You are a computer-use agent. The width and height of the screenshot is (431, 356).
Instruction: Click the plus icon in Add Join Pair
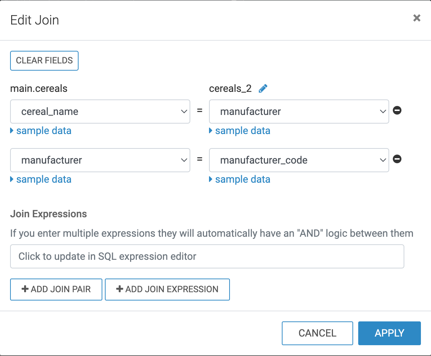point(25,289)
